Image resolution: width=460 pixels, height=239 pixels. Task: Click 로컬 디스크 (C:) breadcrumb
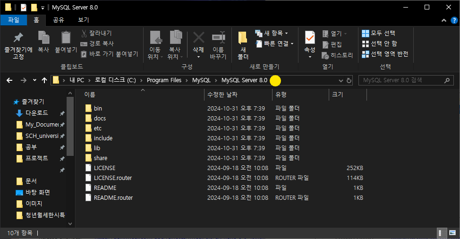tap(115, 80)
